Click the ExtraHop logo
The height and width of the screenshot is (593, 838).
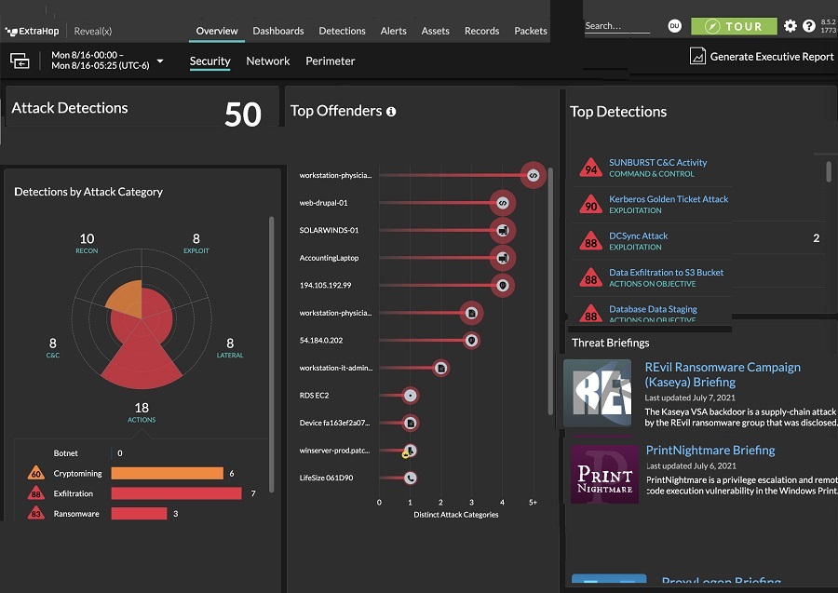(32, 31)
